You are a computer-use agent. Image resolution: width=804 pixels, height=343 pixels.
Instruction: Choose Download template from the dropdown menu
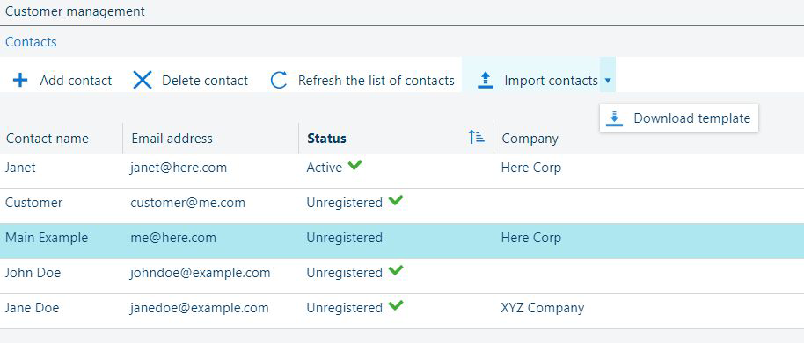point(678,118)
